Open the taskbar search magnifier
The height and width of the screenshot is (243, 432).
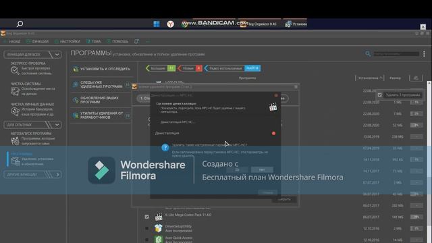[x=20, y=24]
